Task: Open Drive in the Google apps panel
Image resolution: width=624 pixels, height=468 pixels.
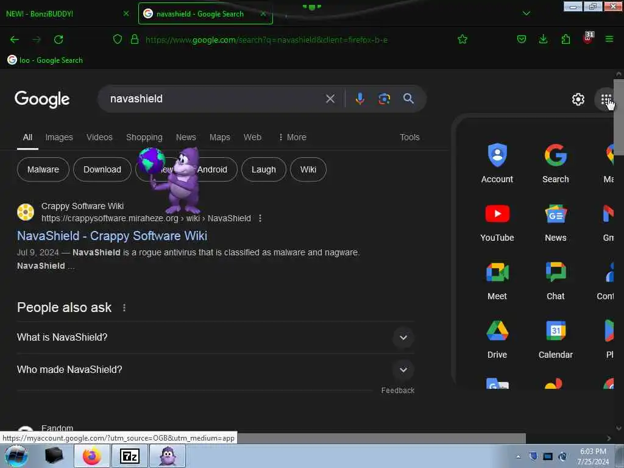Action: point(497,339)
